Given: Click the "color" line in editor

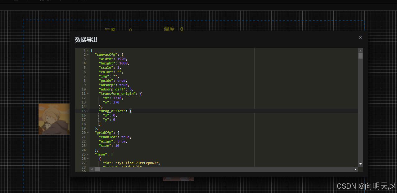Looking at the screenshot, I should click(x=111, y=72).
